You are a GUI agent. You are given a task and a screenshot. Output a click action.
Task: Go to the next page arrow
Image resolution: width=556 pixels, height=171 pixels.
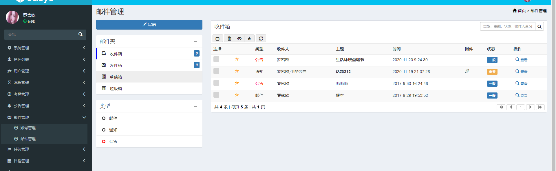(530, 107)
